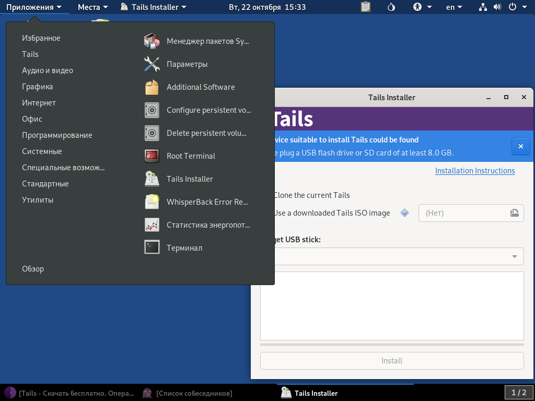Select the Системные category
The image size is (535, 401).
pyautogui.click(x=42, y=151)
